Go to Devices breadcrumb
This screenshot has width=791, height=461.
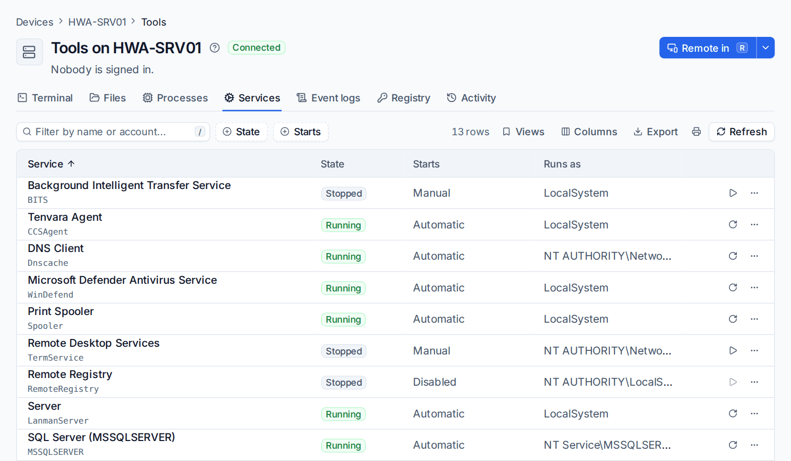point(34,22)
